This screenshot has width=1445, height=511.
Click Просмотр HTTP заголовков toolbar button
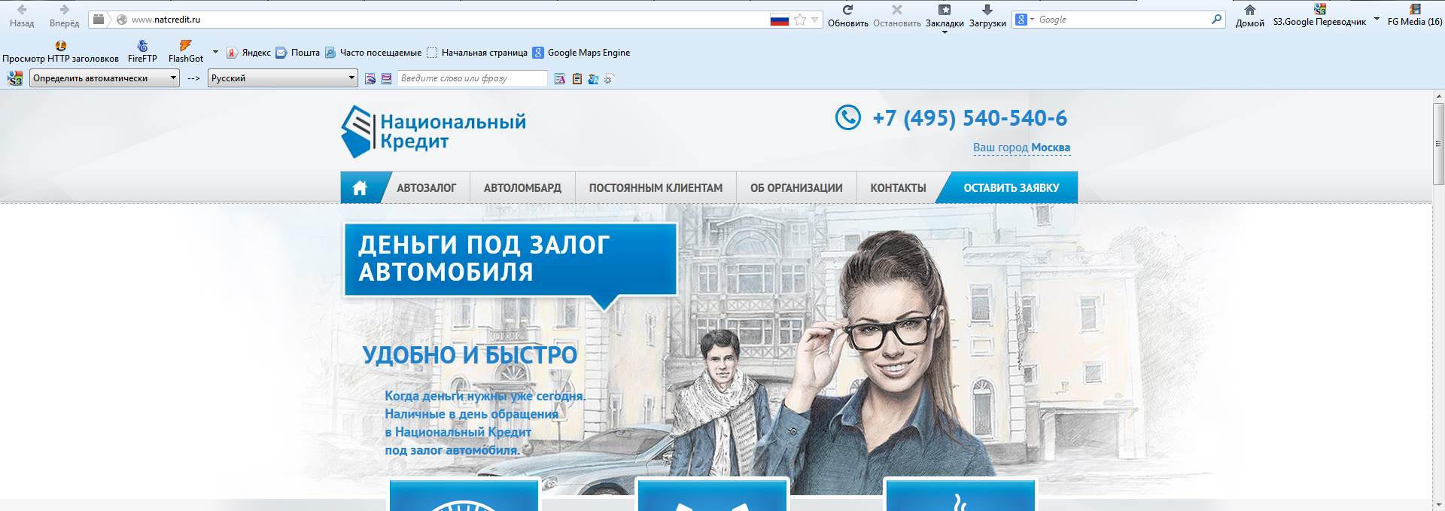[x=60, y=52]
